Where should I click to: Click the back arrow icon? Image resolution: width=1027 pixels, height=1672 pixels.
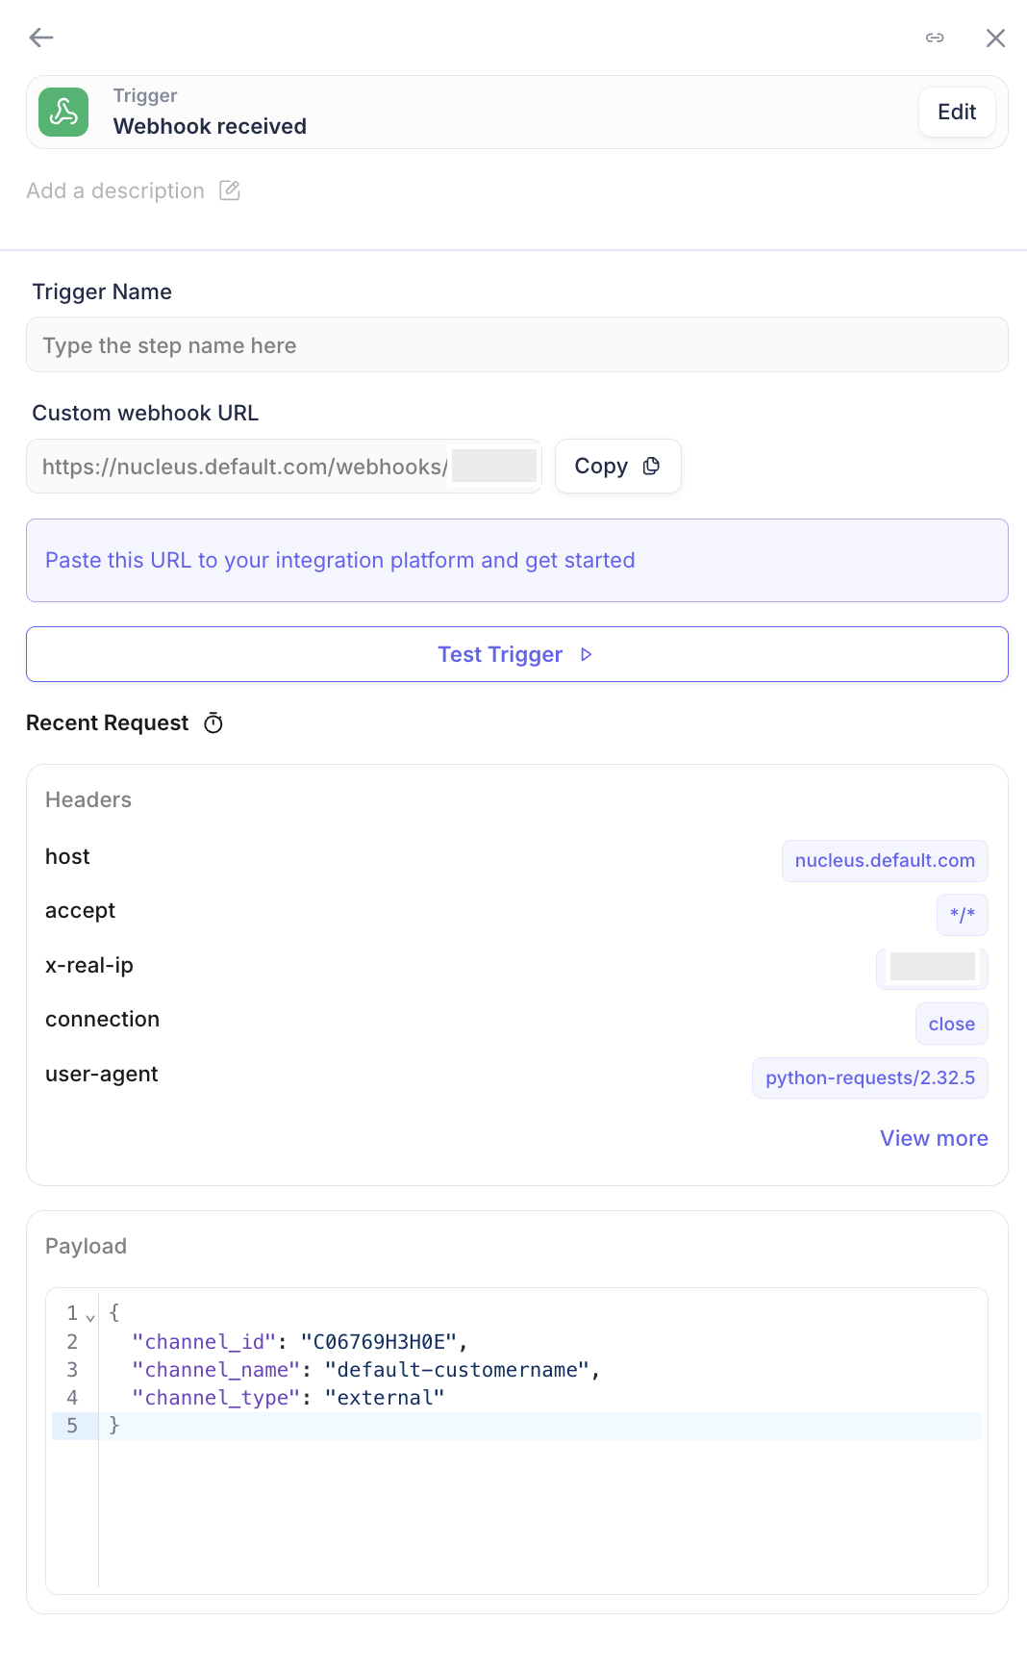tap(41, 38)
